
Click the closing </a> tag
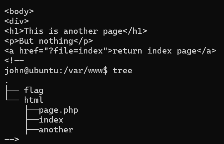pyautogui.click(x=206, y=51)
